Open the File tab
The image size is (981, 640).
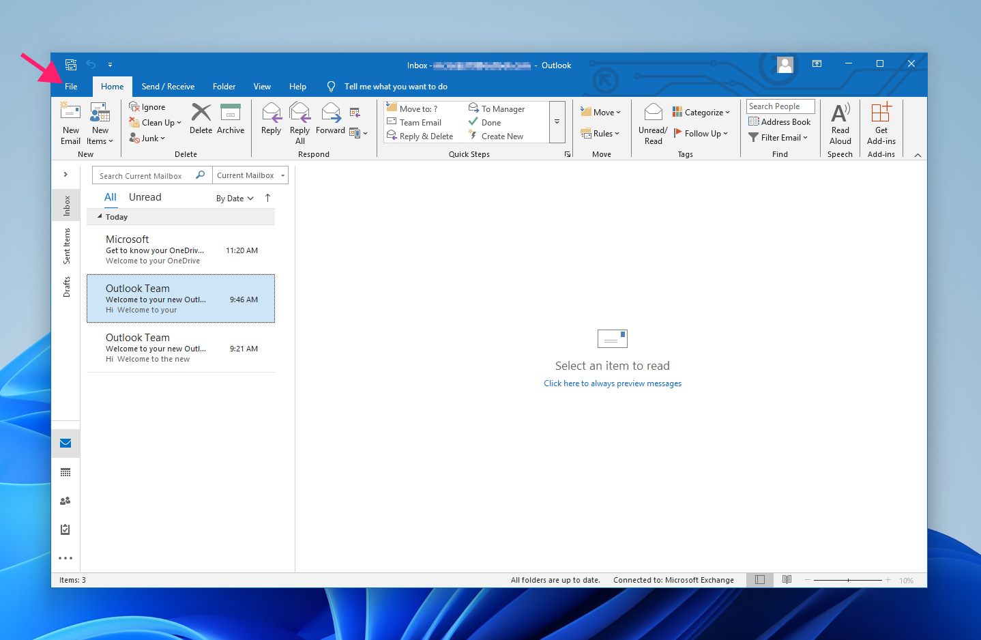coord(71,87)
